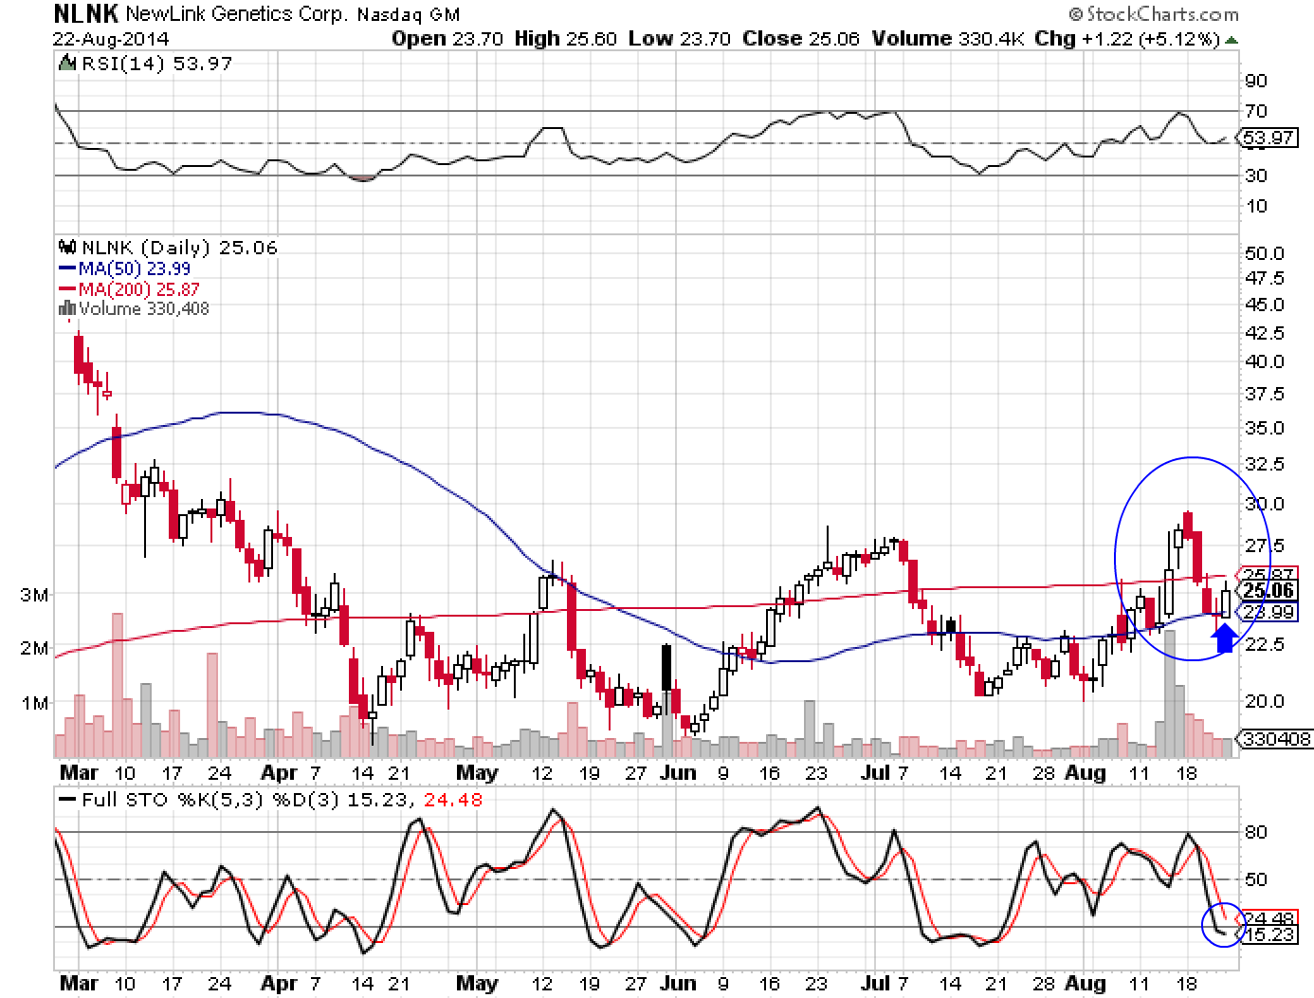This screenshot has height=998, width=1314.
Task: Click the High 25.60 value
Action: tap(566, 39)
